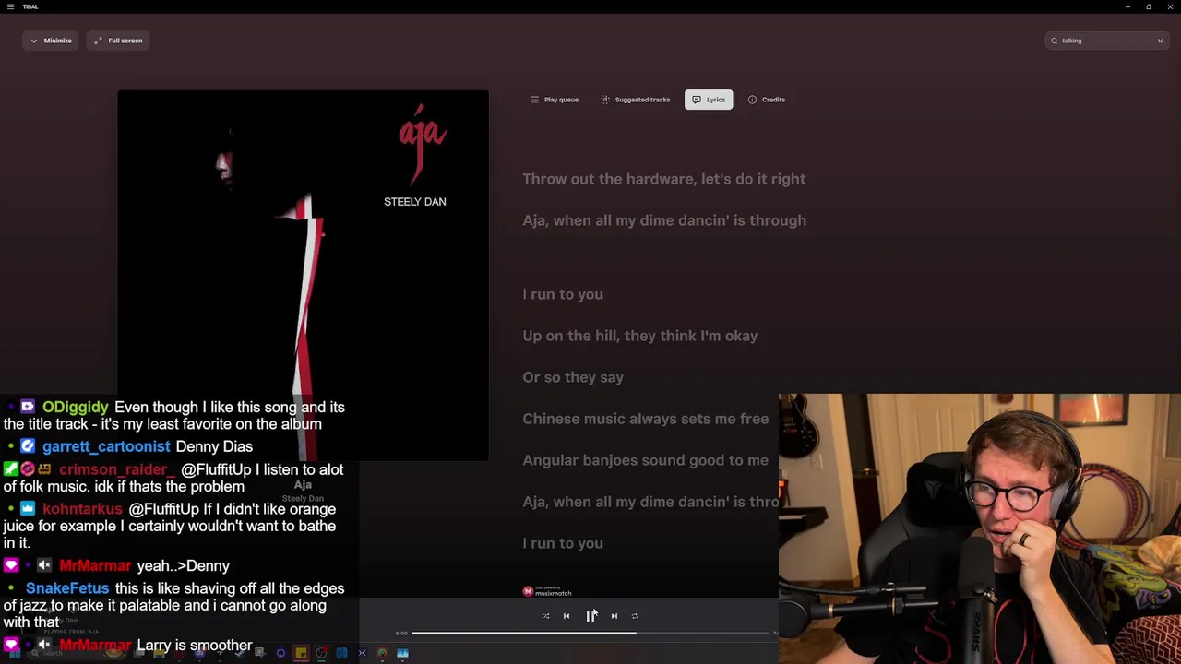Toggle shuffle playback
Image resolution: width=1181 pixels, height=664 pixels.
coord(546,616)
